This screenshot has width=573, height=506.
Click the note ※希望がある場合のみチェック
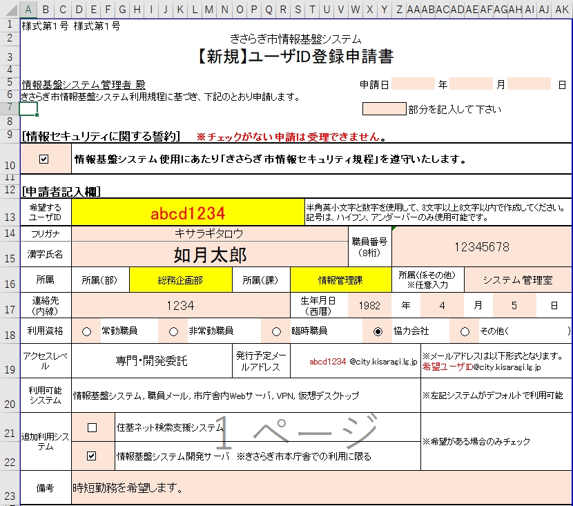click(x=476, y=441)
